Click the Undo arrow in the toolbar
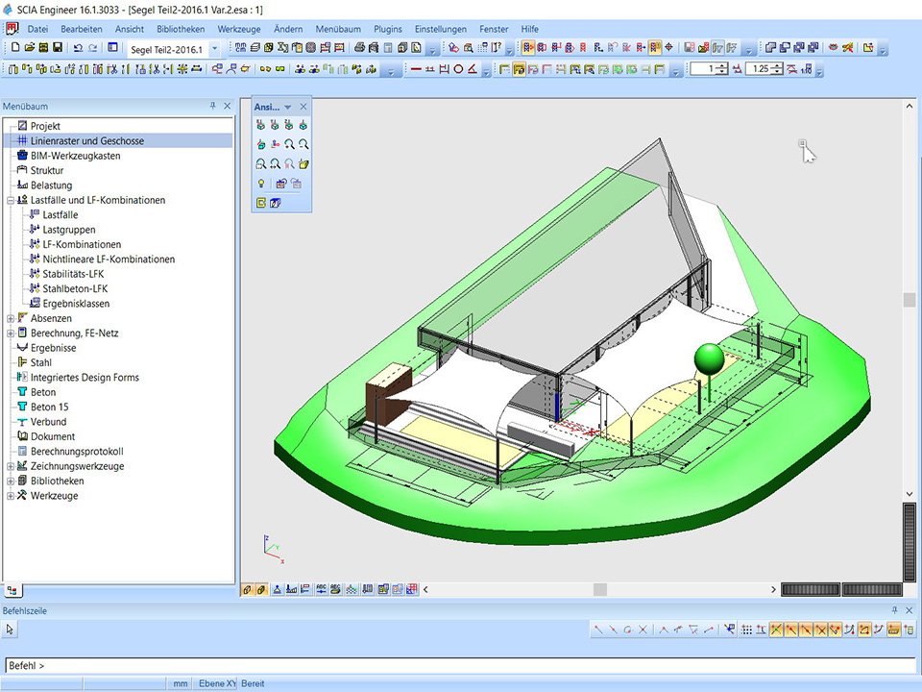This screenshot has width=922, height=692. click(78, 48)
